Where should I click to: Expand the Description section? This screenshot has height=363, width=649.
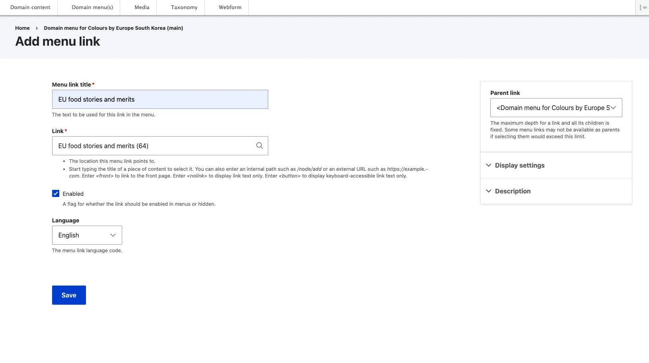tap(513, 191)
